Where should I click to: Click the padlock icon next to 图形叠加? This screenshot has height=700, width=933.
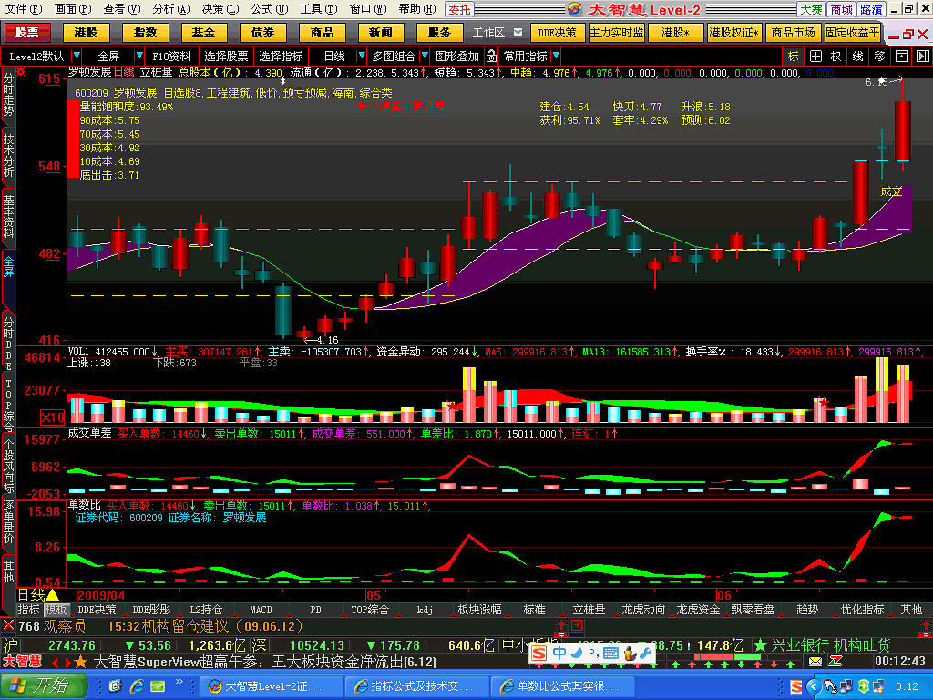[491, 56]
